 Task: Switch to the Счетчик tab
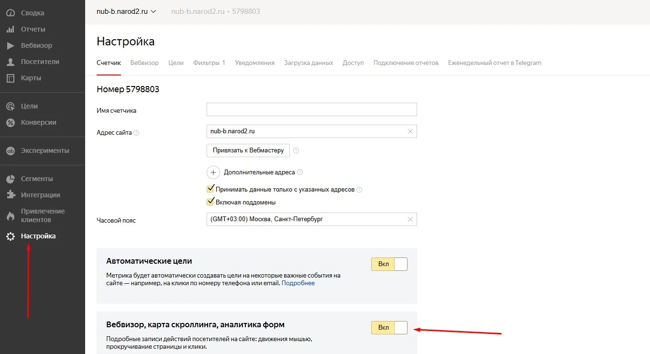(x=109, y=63)
